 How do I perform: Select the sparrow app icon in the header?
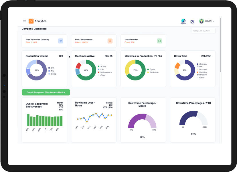[183, 21]
